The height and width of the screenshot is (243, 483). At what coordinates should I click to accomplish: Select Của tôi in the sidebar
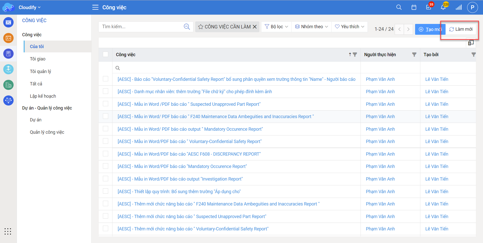[58, 46]
